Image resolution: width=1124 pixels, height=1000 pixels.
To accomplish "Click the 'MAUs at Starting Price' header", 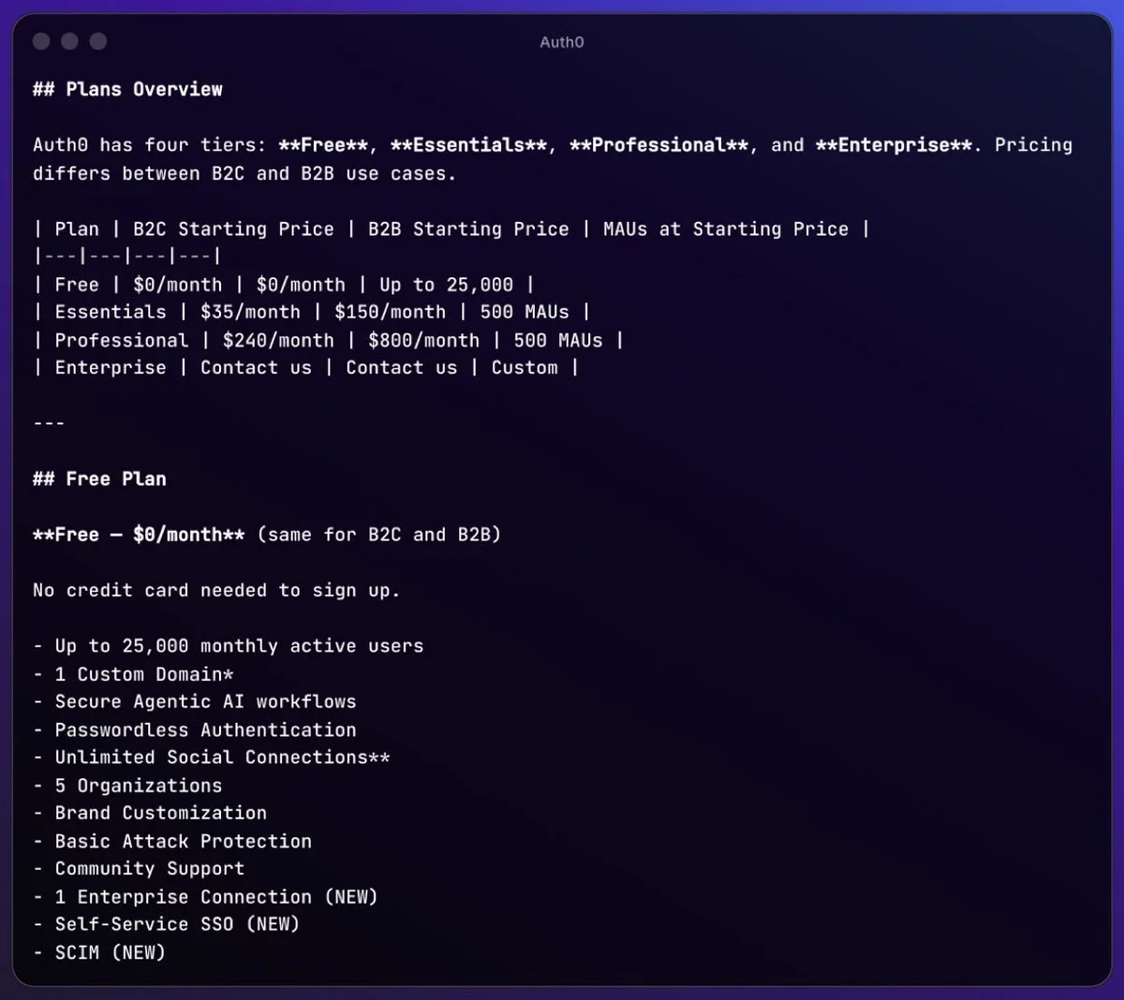I will click(x=726, y=229).
